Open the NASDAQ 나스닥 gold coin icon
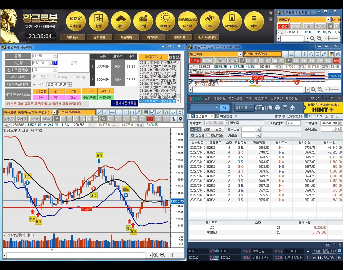The width and height of the screenshot is (344, 270). click(187, 21)
